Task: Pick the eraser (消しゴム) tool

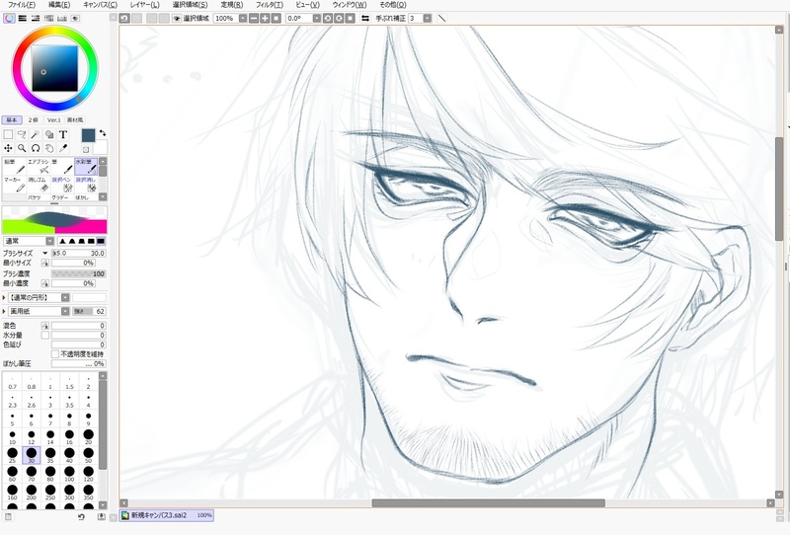Action: point(38,185)
